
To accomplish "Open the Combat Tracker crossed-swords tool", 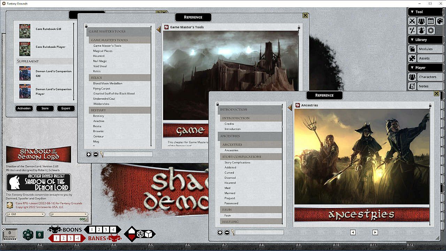I will (412, 21).
